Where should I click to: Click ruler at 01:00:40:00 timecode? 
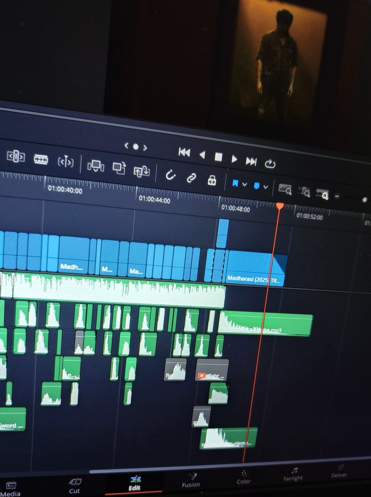click(65, 190)
